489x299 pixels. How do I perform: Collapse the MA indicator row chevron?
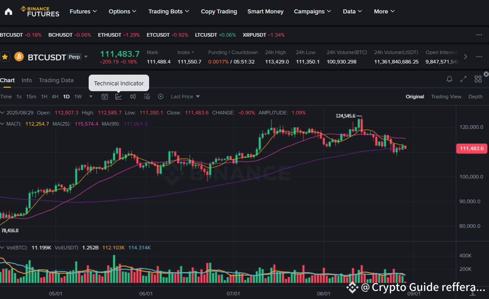(x=2, y=124)
